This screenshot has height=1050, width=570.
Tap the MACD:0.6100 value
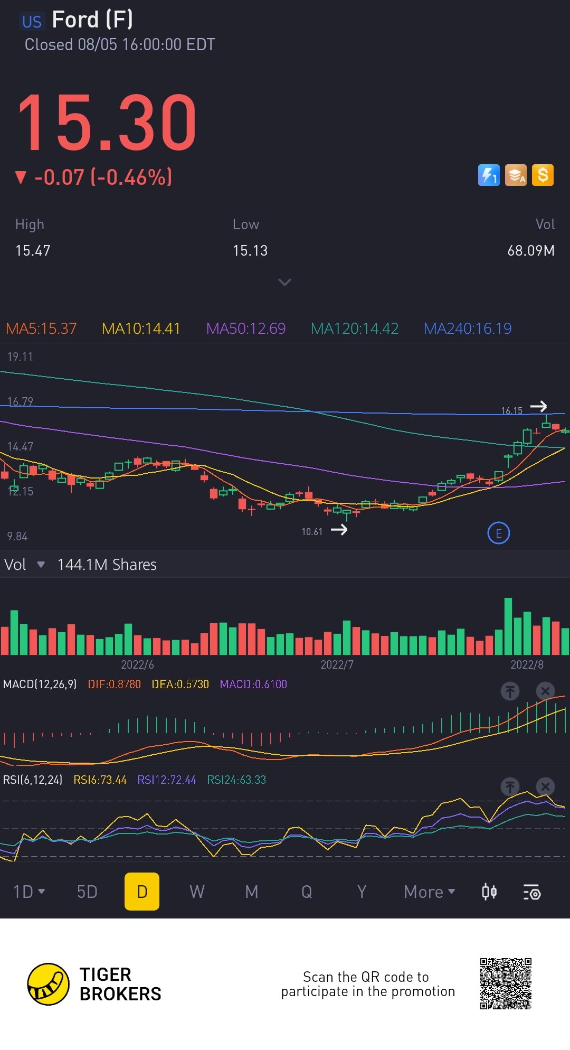pos(253,685)
